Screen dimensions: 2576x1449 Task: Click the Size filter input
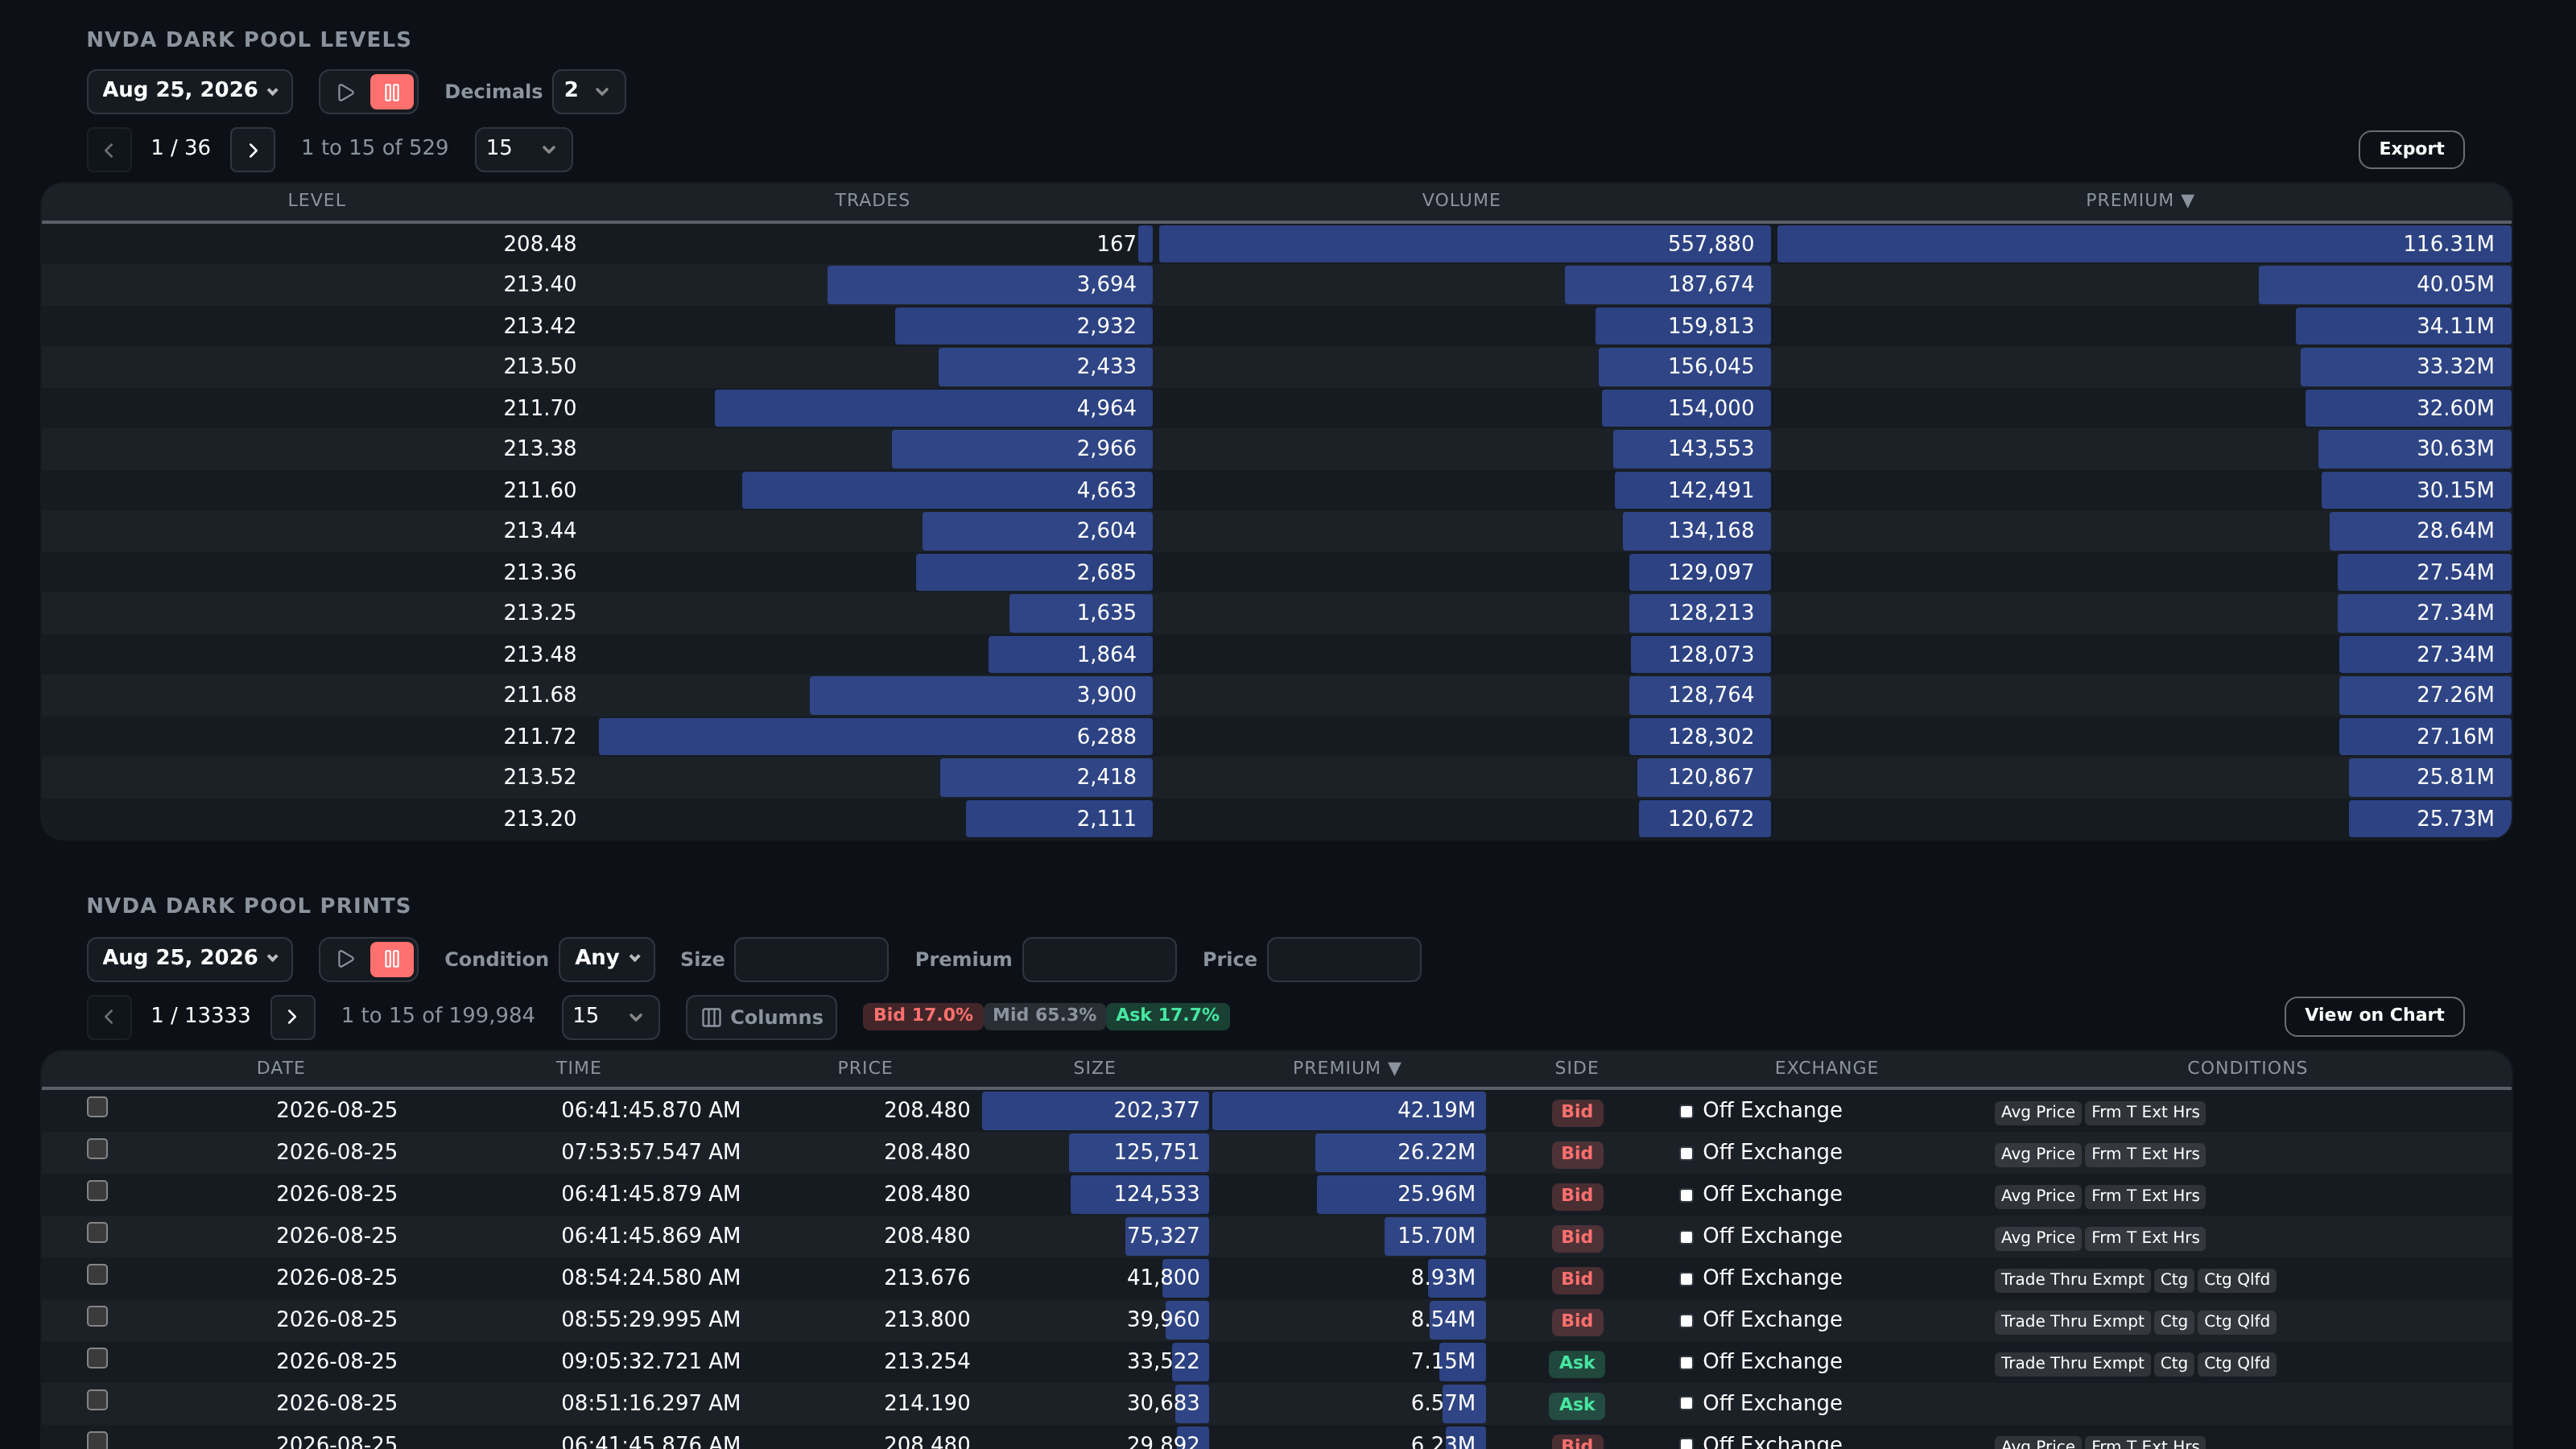coord(811,959)
